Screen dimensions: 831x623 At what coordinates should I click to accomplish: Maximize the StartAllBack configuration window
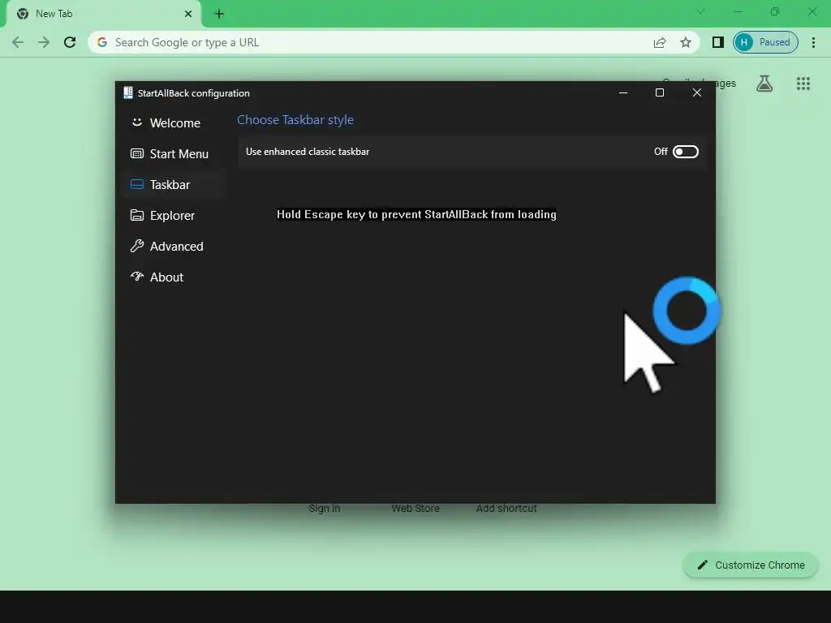point(660,92)
